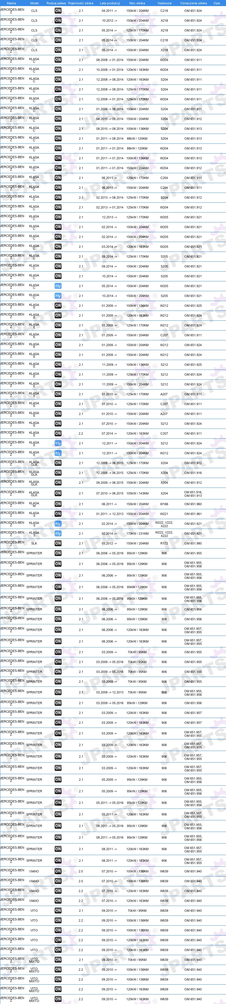Click the ON icon for Klasa E 01.2009 100kW W212
This screenshot has width=226, height=1004.
58,306
